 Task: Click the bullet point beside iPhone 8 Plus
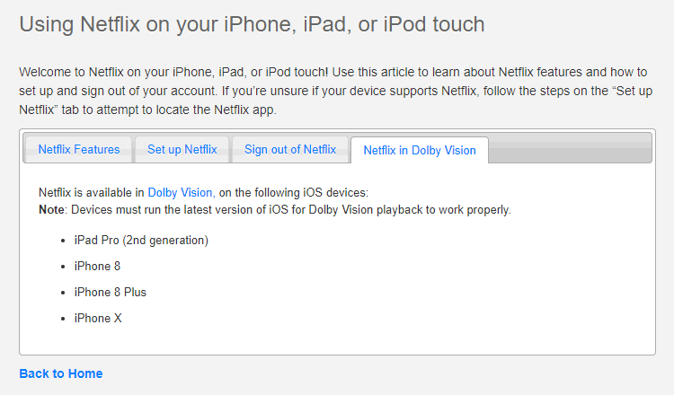(x=64, y=294)
